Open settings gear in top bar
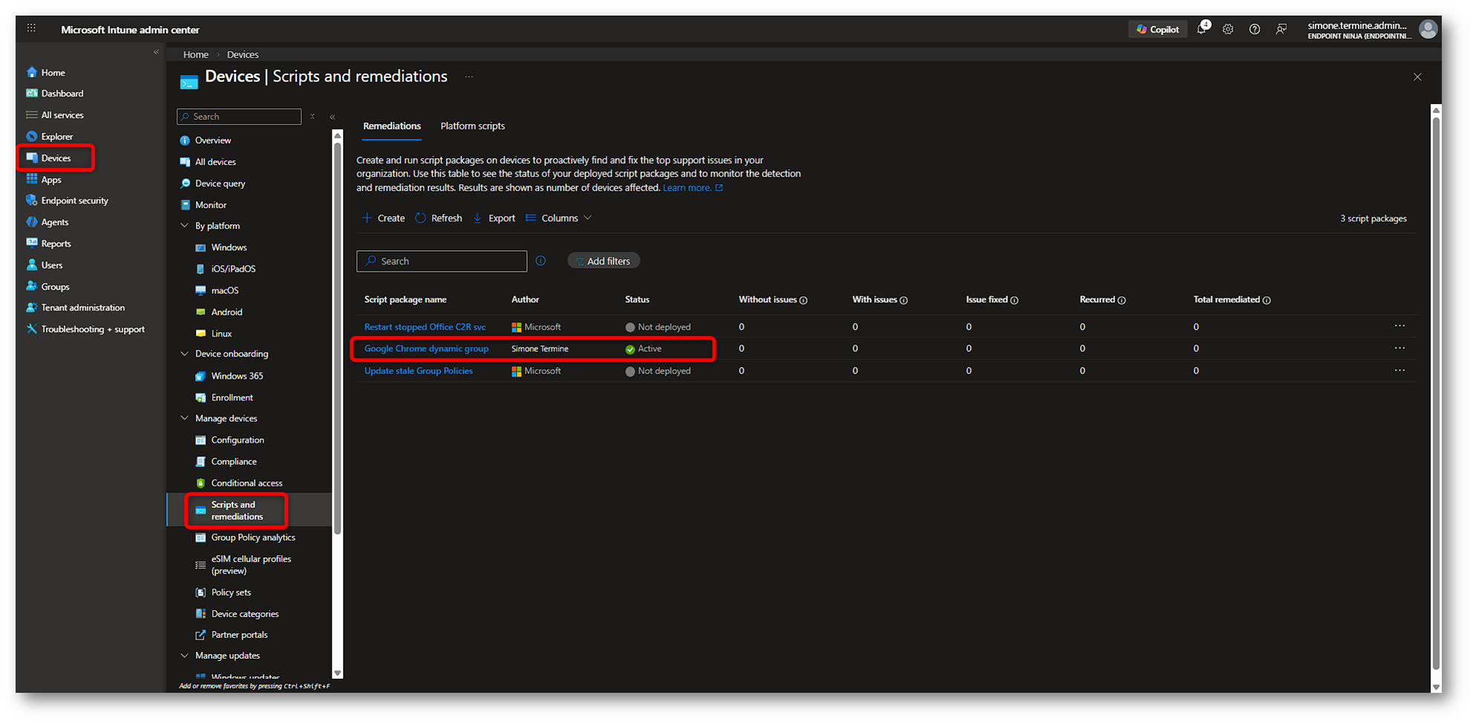 coord(1228,30)
